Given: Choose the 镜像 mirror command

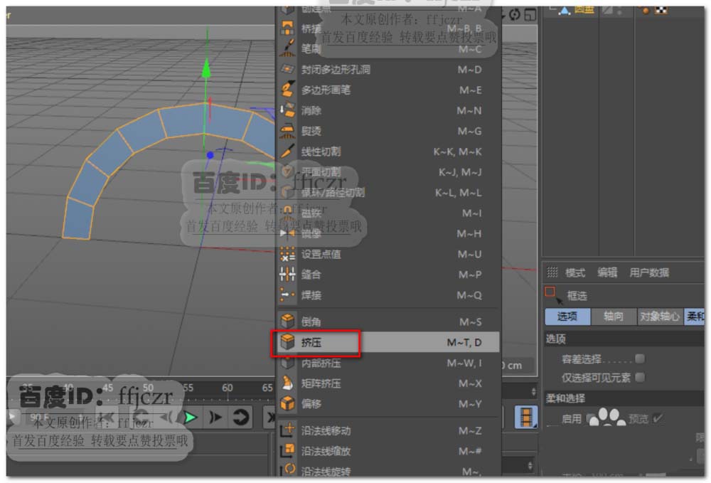Looking at the screenshot, I should (x=388, y=233).
